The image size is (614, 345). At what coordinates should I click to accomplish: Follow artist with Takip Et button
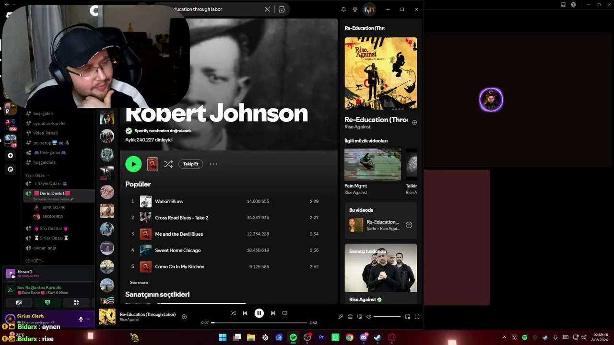point(190,164)
